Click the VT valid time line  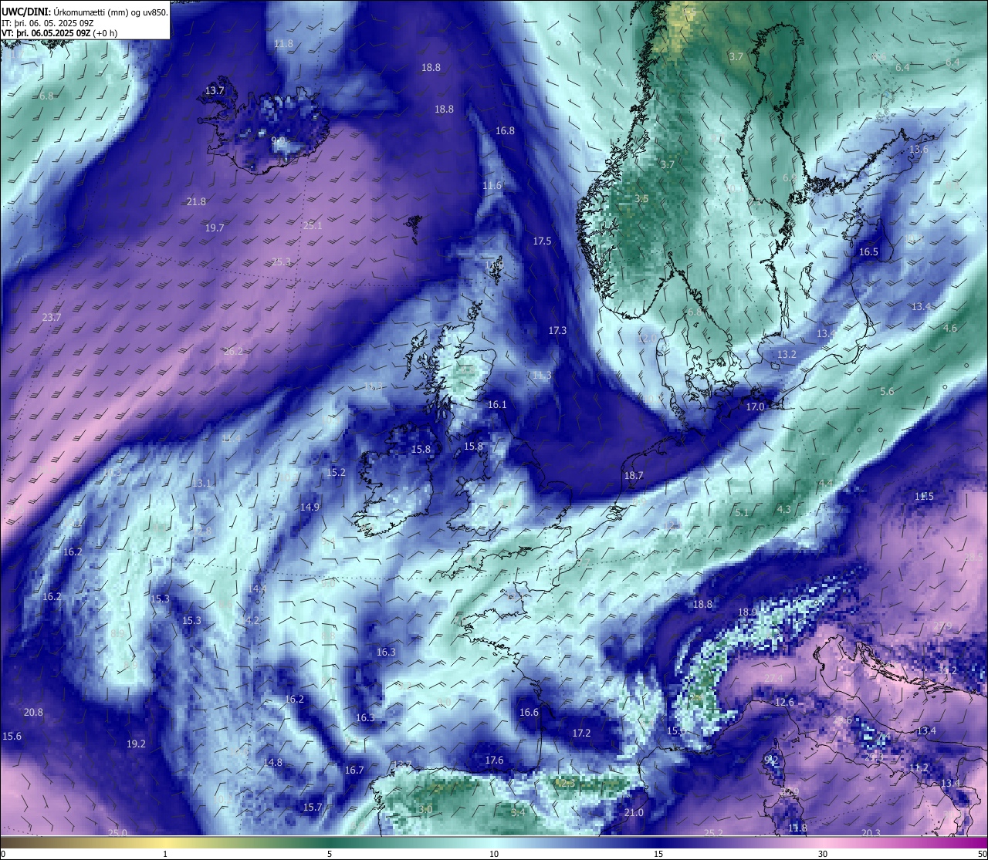point(60,33)
